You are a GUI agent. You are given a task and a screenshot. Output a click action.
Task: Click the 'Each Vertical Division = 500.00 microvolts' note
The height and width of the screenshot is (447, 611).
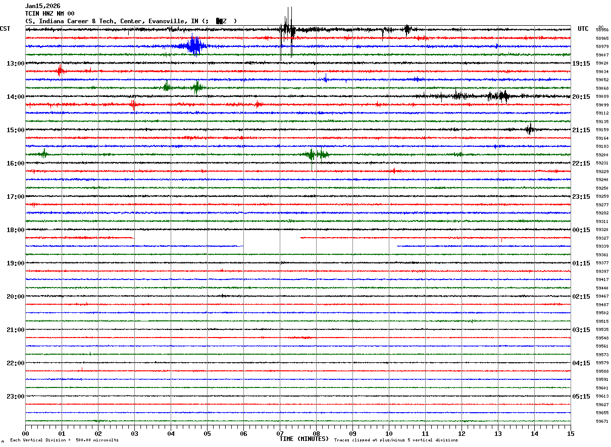pyautogui.click(x=64, y=440)
